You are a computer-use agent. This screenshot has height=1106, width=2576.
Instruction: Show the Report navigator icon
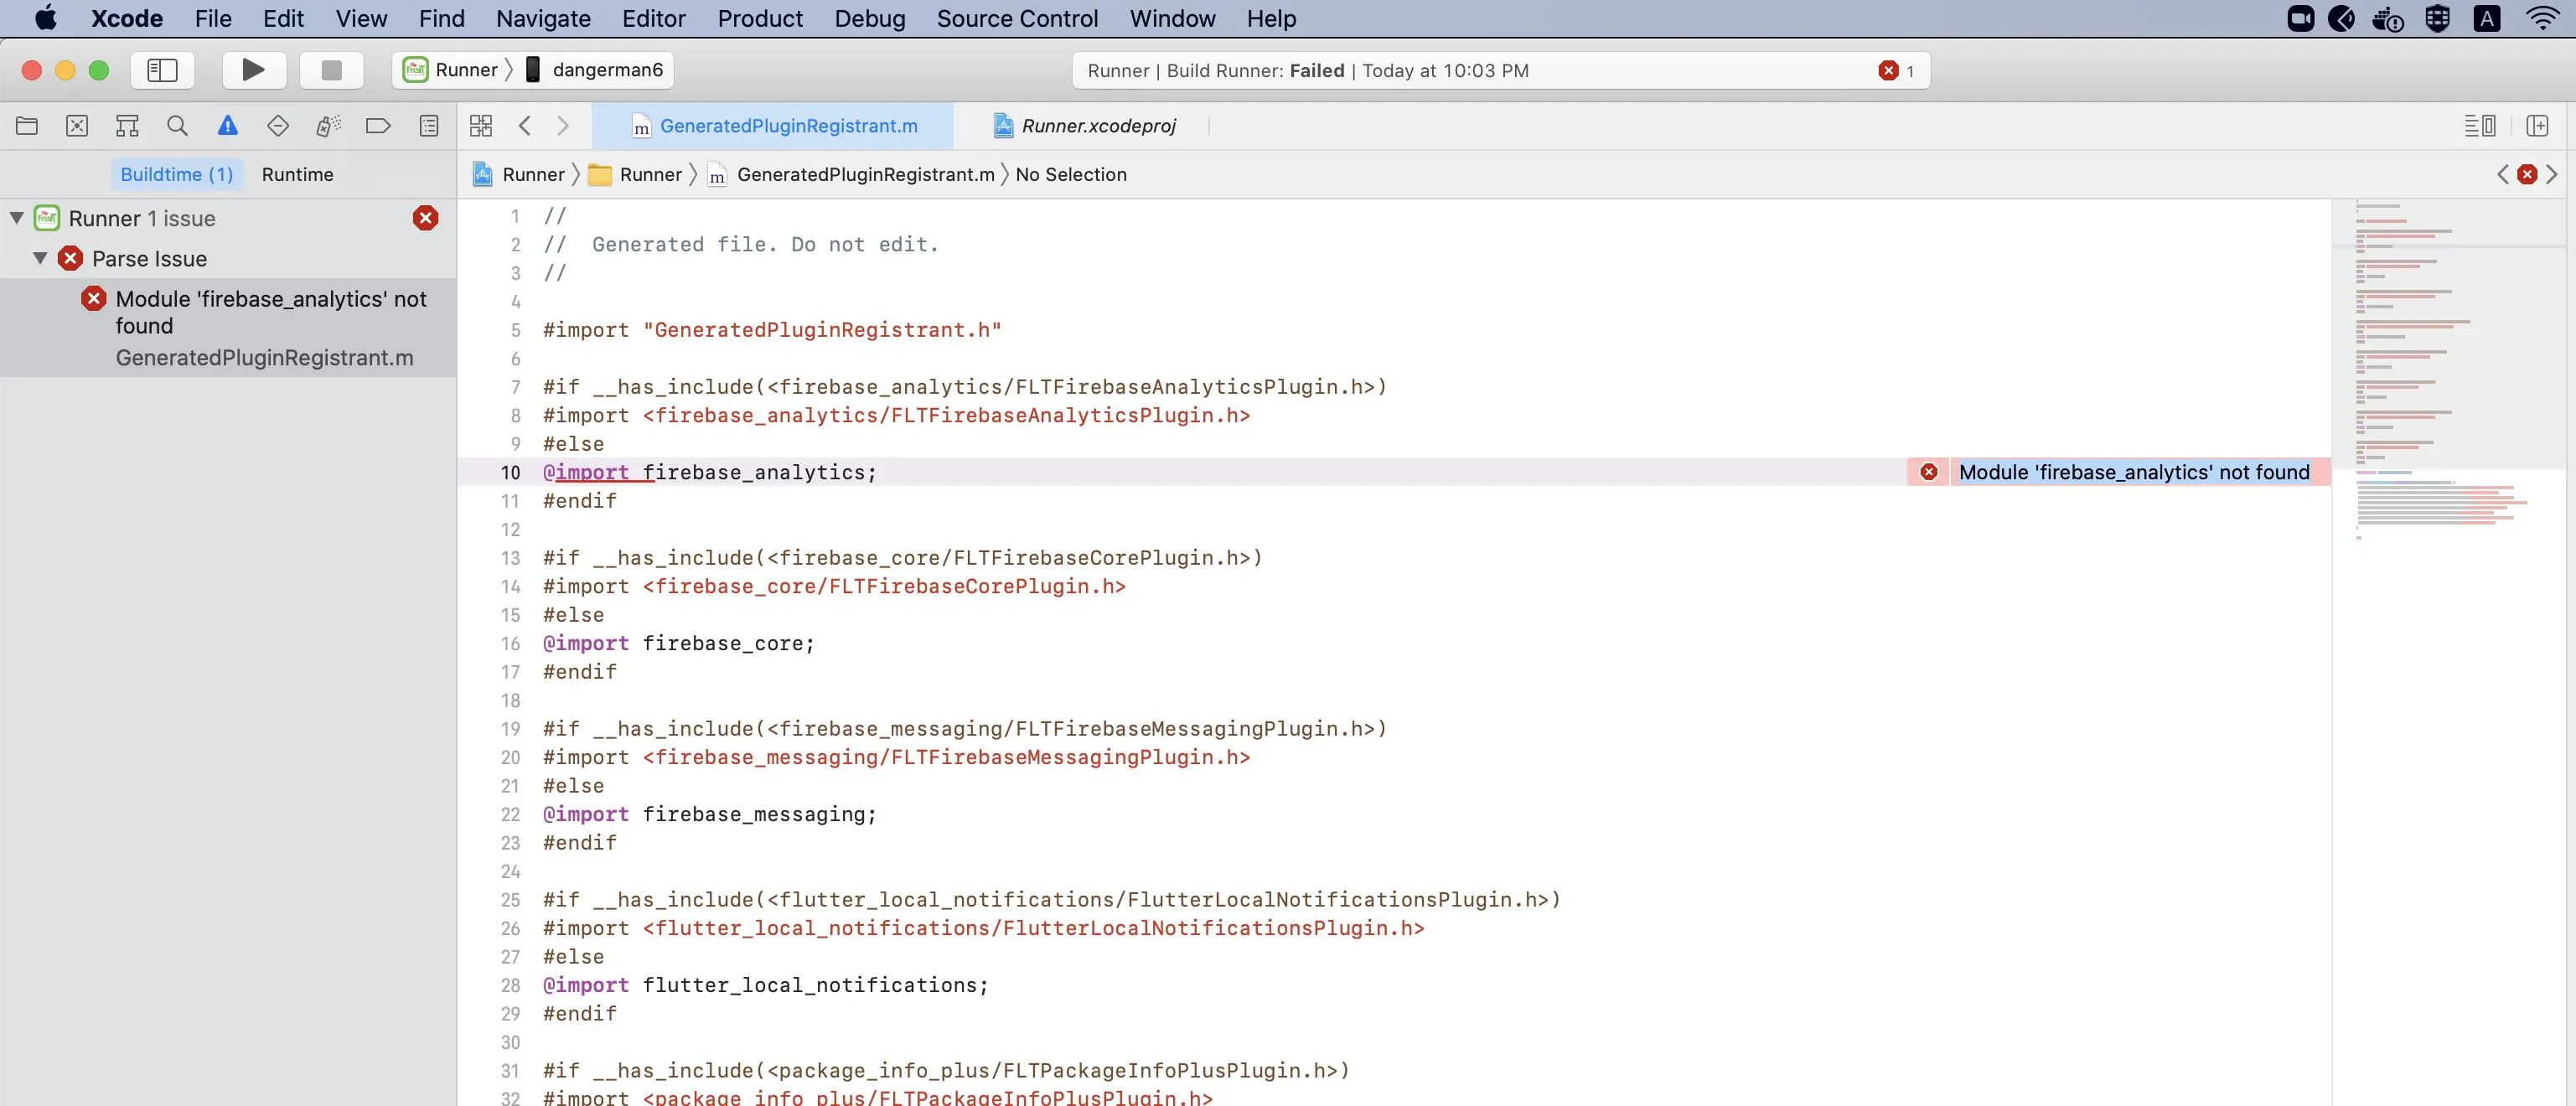pyautogui.click(x=429, y=126)
